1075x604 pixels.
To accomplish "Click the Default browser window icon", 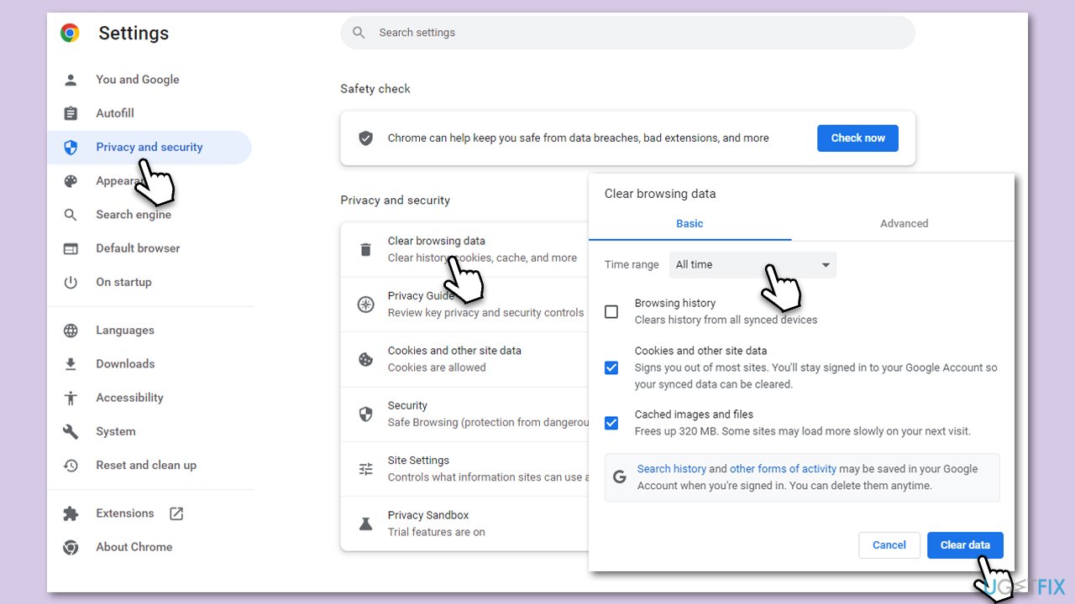I will point(71,248).
